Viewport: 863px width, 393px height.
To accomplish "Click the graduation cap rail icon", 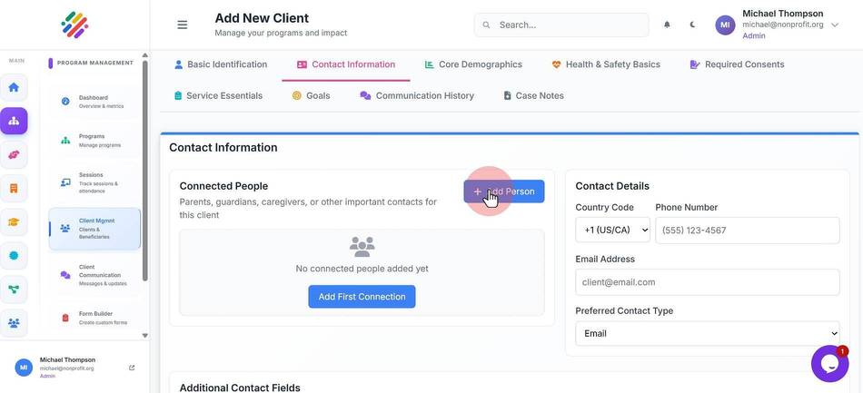I will pyautogui.click(x=14, y=222).
